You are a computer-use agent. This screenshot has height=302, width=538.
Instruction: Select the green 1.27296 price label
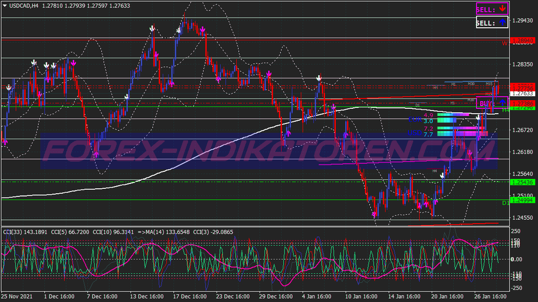click(523, 108)
